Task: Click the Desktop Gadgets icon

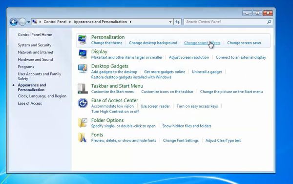Action: 83,69
